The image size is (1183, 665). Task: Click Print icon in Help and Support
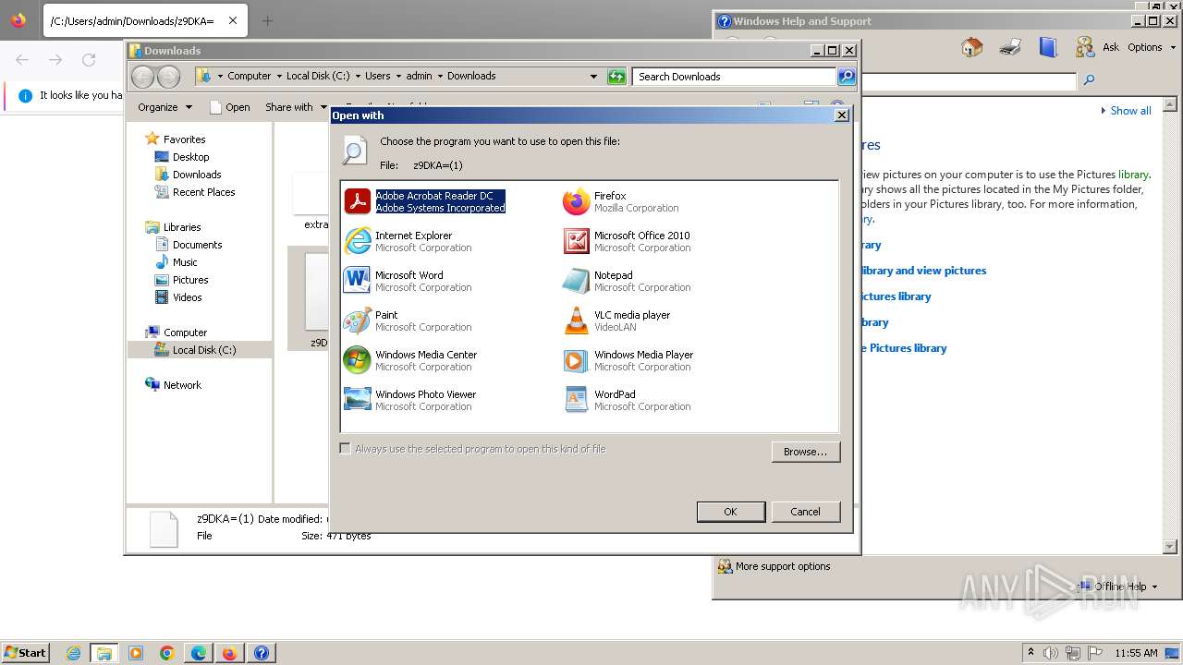coord(1010,47)
